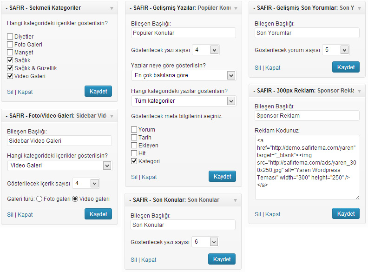Select the Foto galeri radio button
Screen dimensions: 368x272
pyautogui.click(x=39, y=199)
